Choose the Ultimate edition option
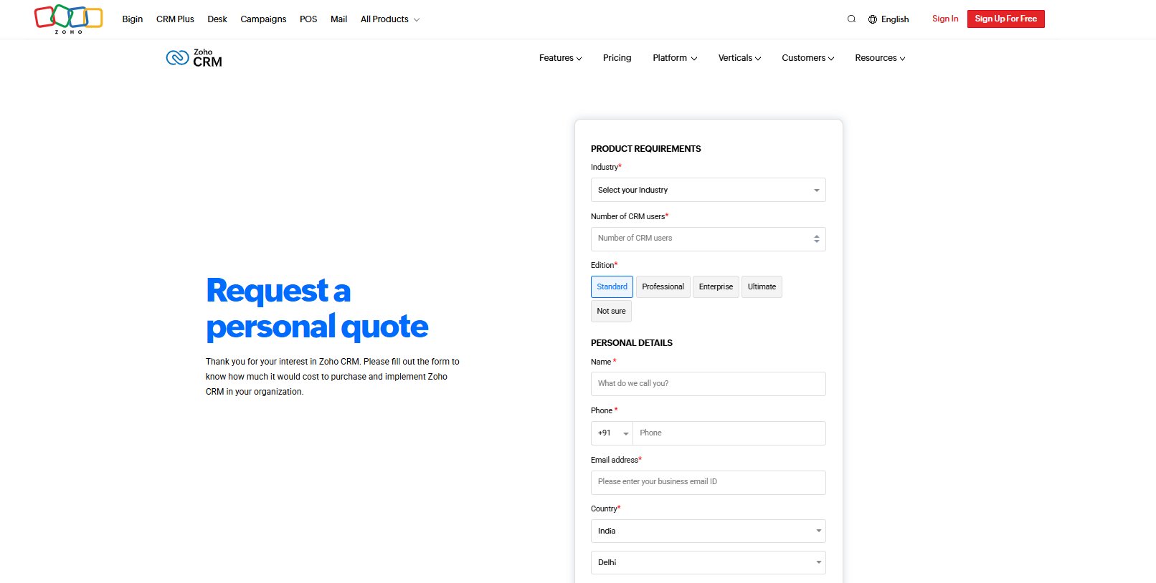This screenshot has width=1156, height=583. (x=762, y=286)
